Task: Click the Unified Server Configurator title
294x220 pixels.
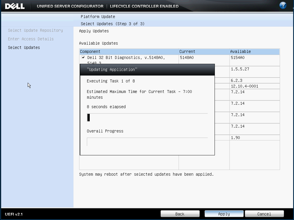Action: pos(70,6)
